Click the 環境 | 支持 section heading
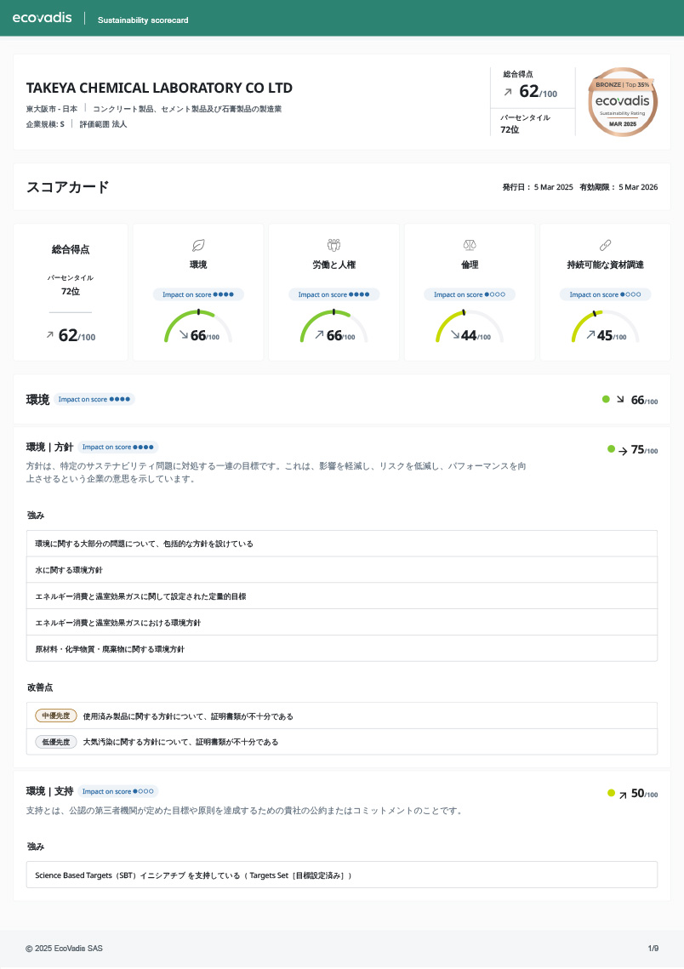Screen dimensions: 684x969 click(x=49, y=791)
